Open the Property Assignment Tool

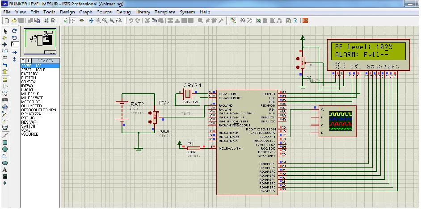249,21
